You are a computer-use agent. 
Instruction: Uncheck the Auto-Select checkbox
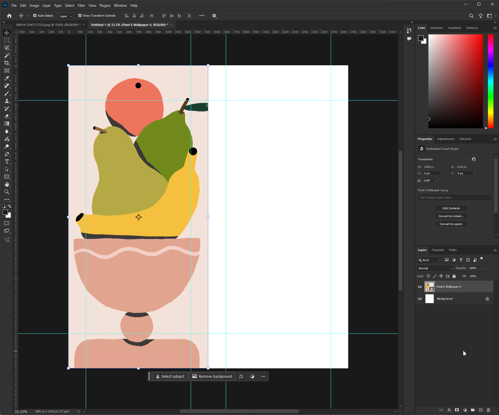[x=35, y=16]
